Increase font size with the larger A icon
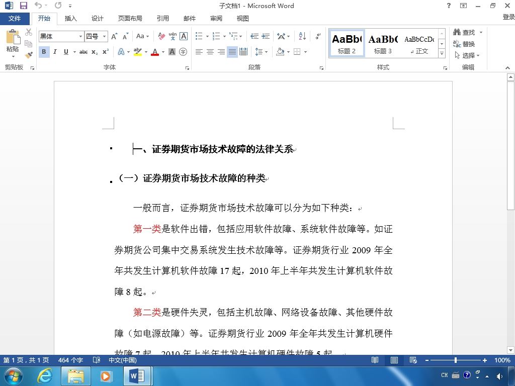The height and width of the screenshot is (386, 515). (x=114, y=36)
